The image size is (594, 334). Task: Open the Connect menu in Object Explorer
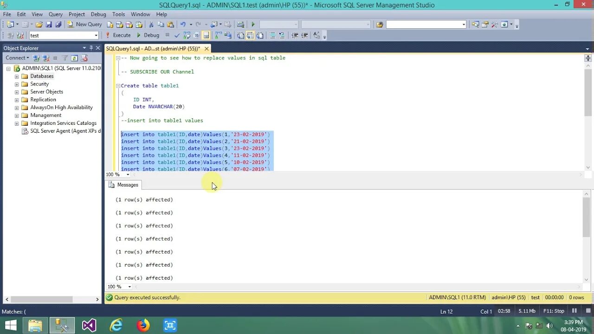17,58
